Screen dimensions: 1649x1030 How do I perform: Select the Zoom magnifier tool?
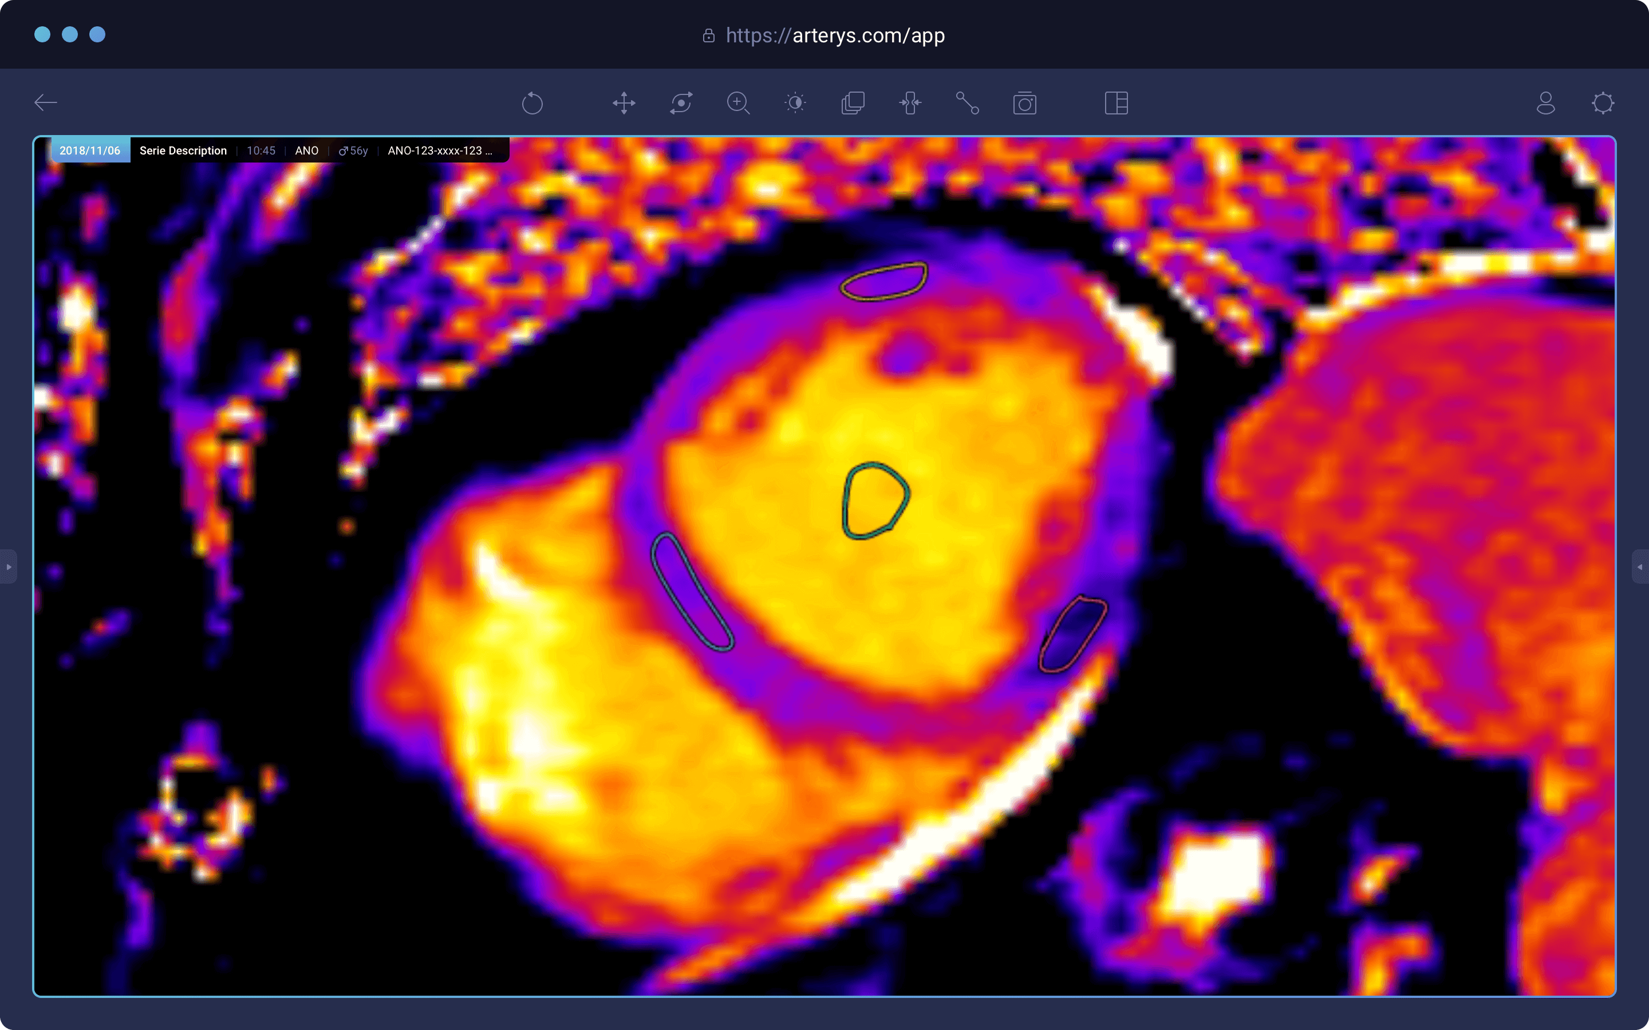coord(738,104)
